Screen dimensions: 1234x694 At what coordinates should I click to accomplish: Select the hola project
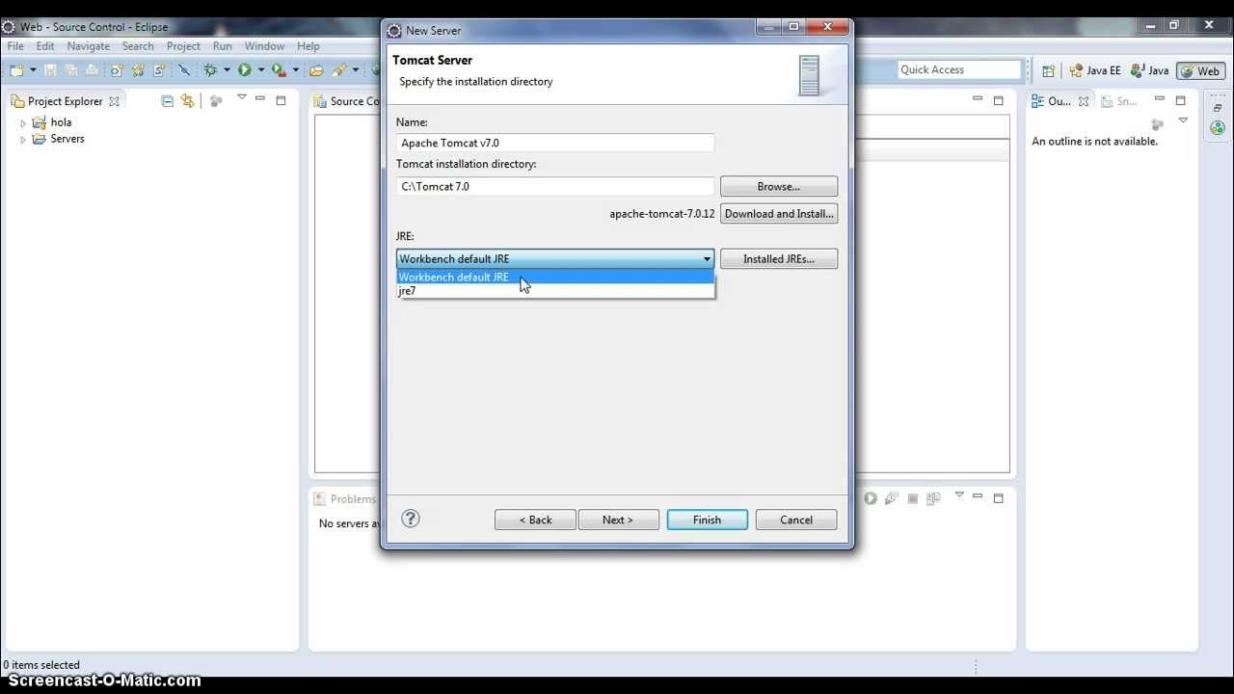coord(61,122)
